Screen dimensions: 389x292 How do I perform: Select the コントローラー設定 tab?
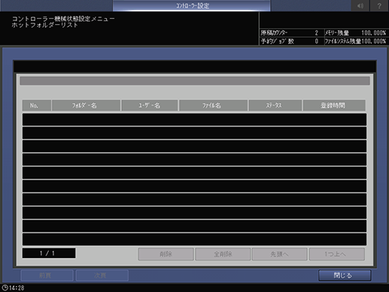coord(192,5)
